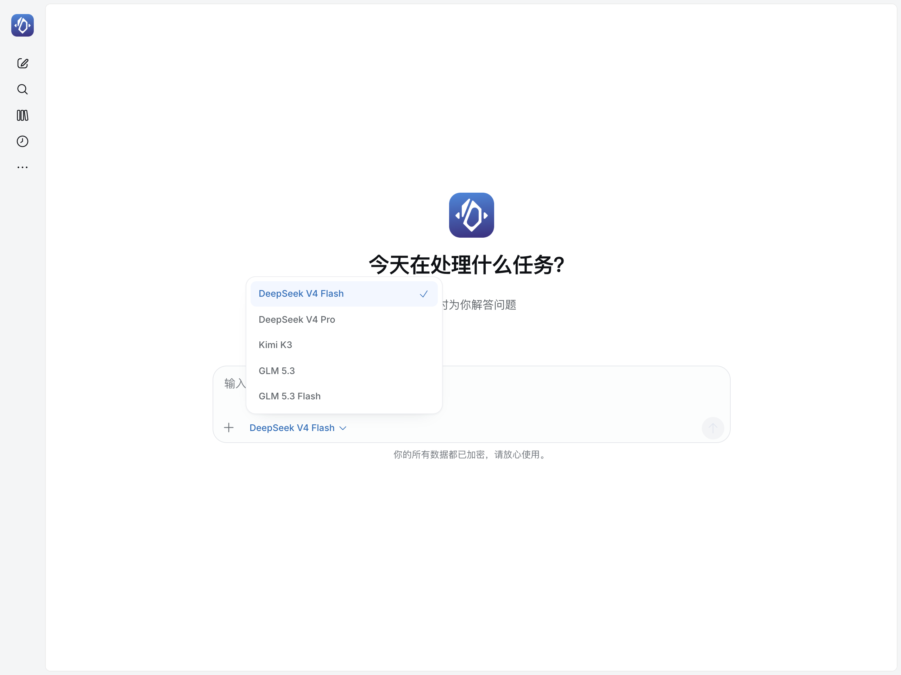Choose DeepSeek V4 Pro model
This screenshot has height=675, width=901.
(x=344, y=319)
